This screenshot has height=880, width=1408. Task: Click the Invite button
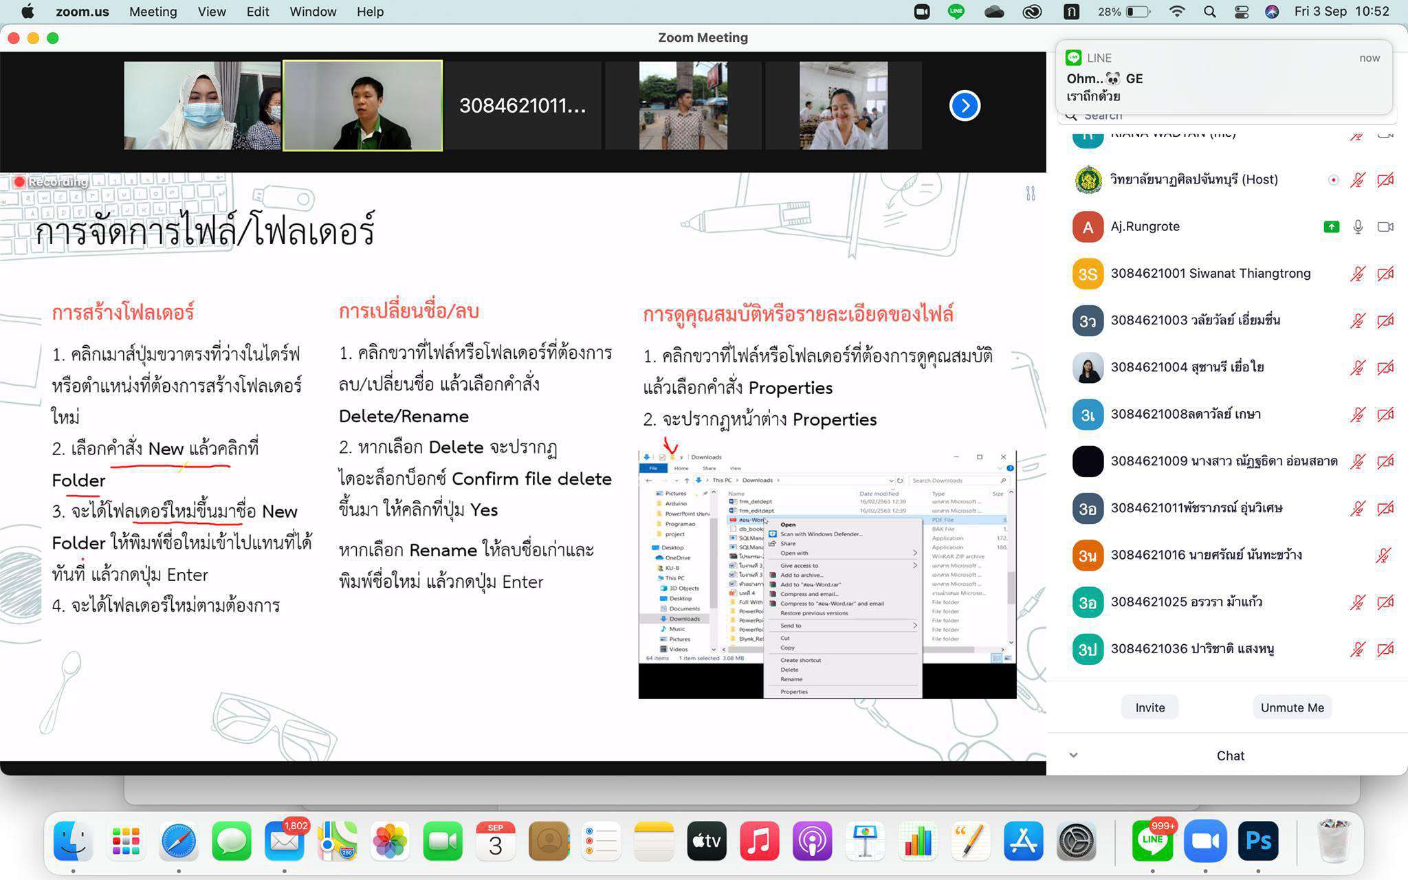(x=1149, y=707)
